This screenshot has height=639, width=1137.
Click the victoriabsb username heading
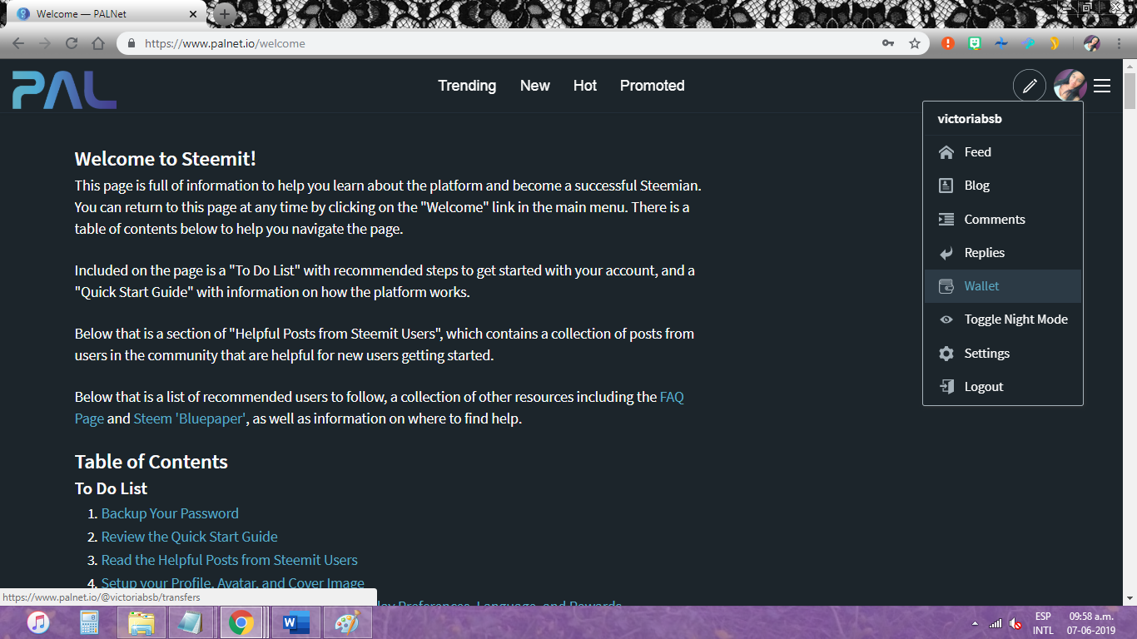pyautogui.click(x=970, y=119)
